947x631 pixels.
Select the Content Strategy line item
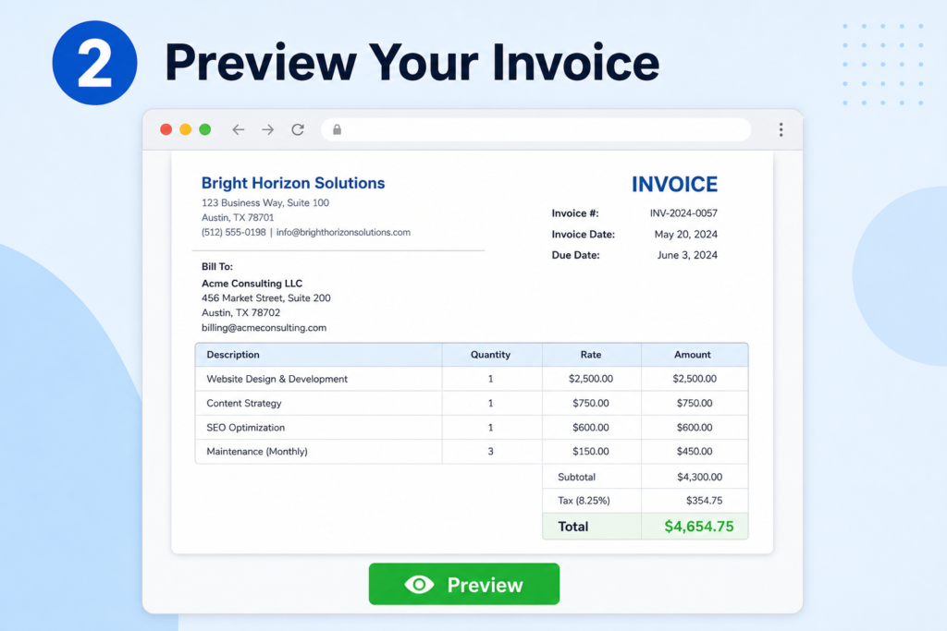472,403
